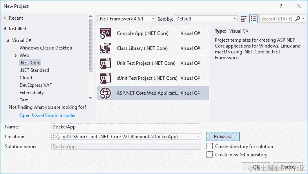Select the ASP.NET Core Web Application globe icon
Image resolution: width=308 pixels, height=174 pixels.
point(105,93)
